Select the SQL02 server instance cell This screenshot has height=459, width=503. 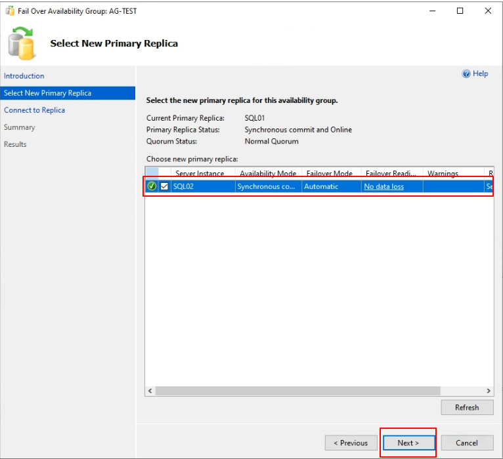tap(203, 186)
